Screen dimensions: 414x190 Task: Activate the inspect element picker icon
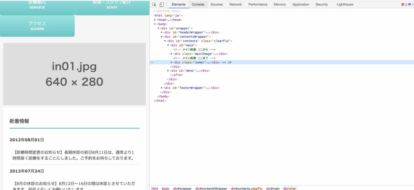pyautogui.click(x=154, y=4)
